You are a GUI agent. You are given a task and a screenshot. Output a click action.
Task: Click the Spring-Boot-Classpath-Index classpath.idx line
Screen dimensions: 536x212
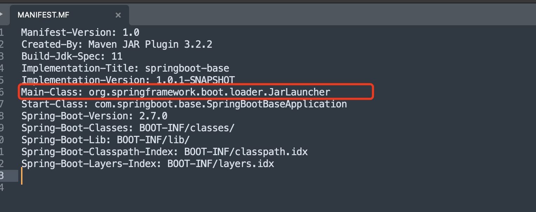pyautogui.click(x=165, y=152)
